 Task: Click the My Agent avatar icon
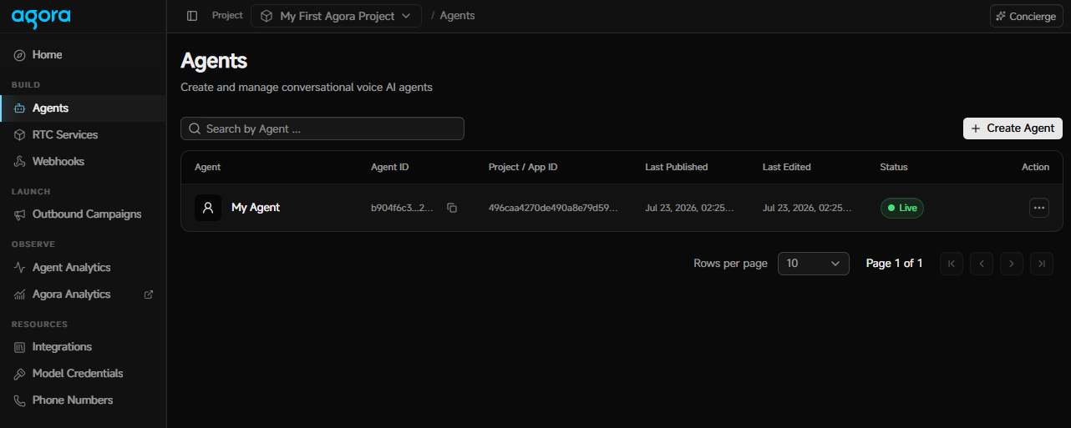click(208, 208)
